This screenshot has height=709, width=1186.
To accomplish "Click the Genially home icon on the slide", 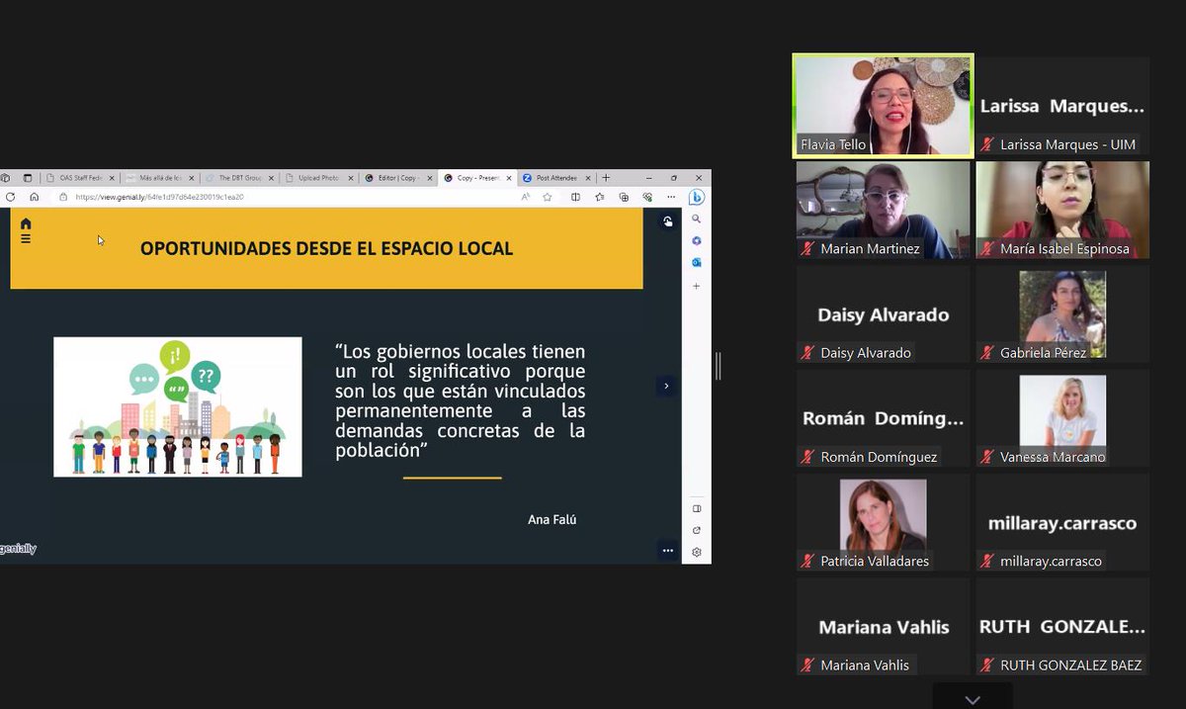I will 25,223.
